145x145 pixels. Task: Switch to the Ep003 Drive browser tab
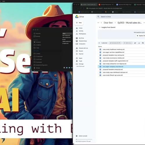tap(89, 5)
